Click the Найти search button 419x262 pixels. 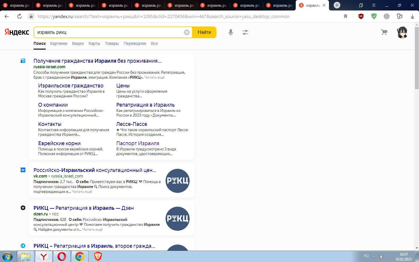point(204,32)
